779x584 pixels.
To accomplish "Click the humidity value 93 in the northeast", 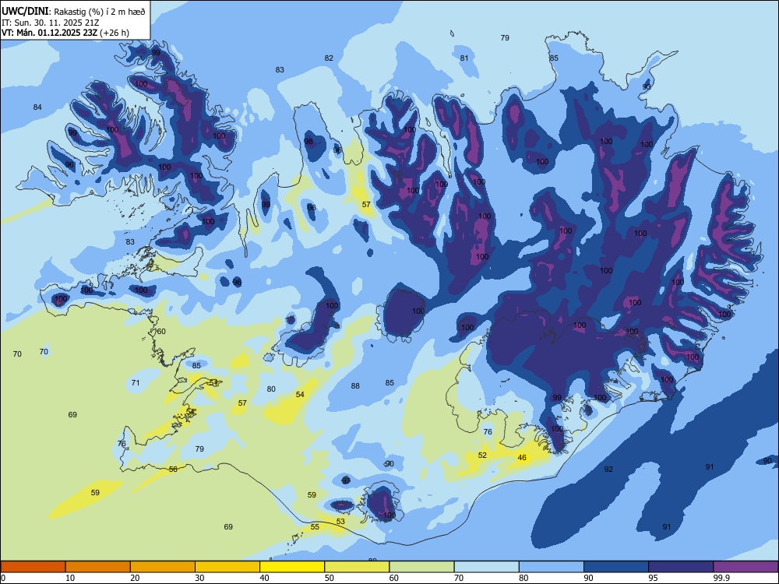I will click(647, 86).
